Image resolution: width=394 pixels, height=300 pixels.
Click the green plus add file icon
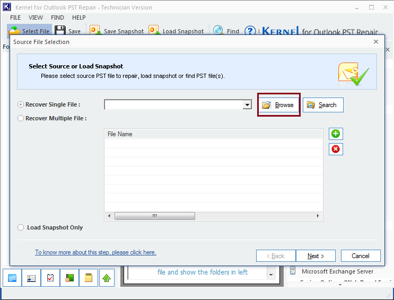click(336, 134)
